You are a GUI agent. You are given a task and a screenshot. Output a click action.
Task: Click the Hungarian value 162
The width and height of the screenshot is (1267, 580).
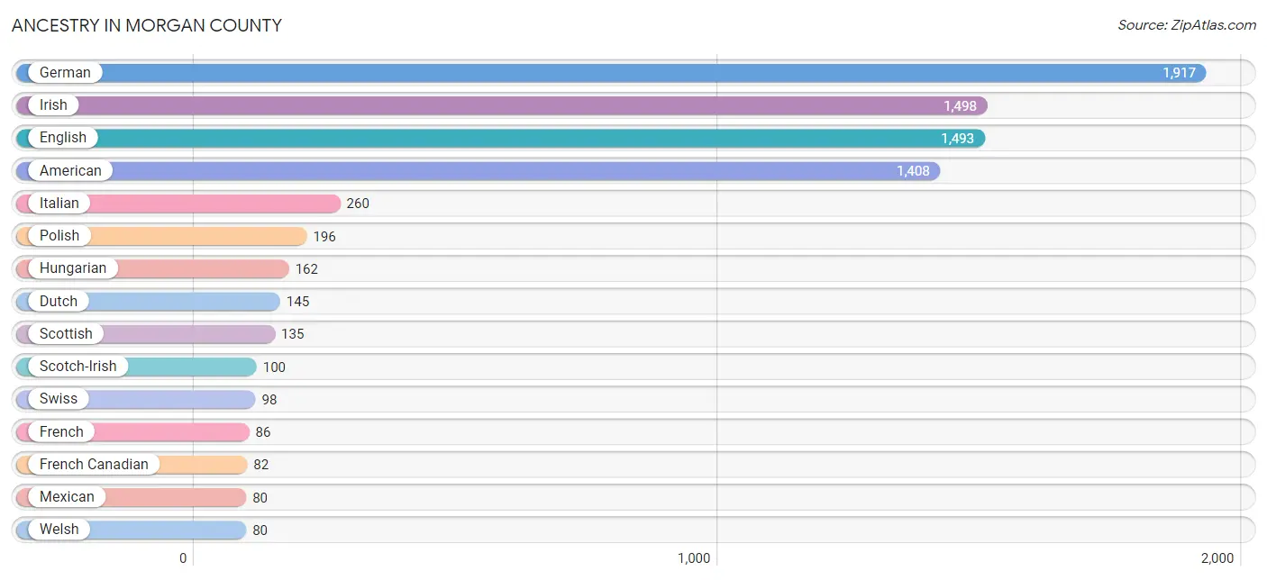pos(306,269)
